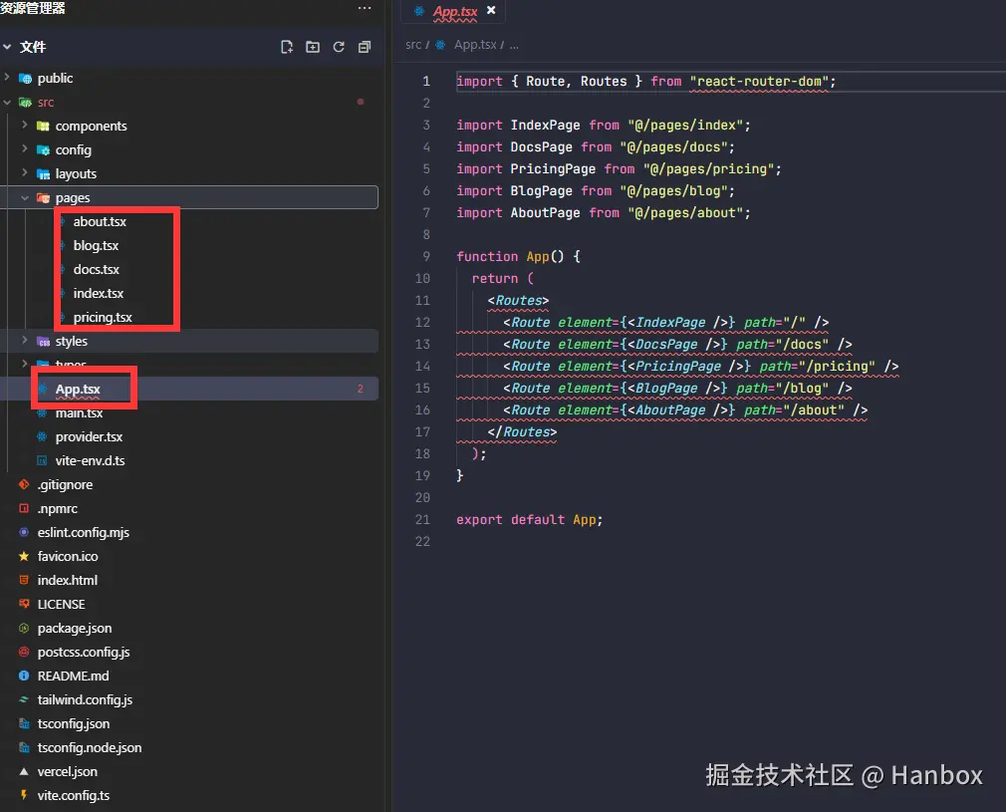The height and width of the screenshot is (812, 1006).
Task: Click the config folder icon
Action: click(x=43, y=149)
